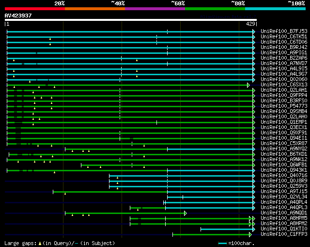Click the yellow gap marker under Q02060 bar
310x247 pixels.
pyautogui.click(x=30, y=82)
